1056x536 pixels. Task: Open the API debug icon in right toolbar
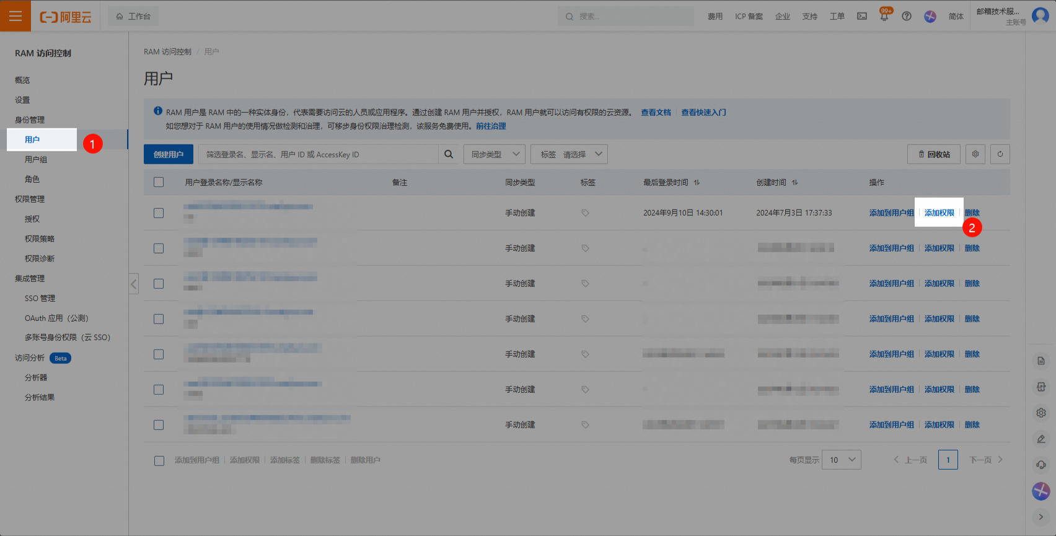click(x=1041, y=387)
